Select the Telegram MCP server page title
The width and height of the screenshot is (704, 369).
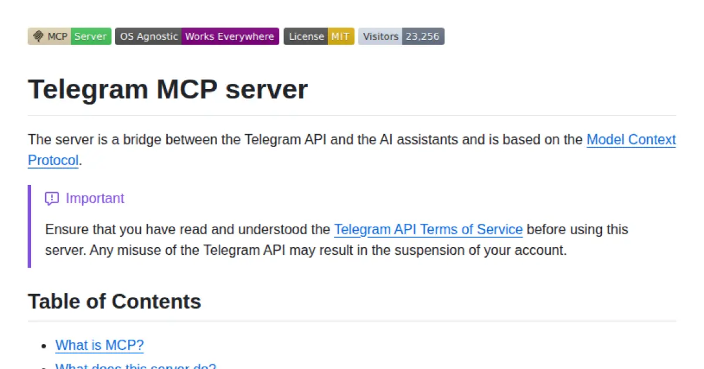click(x=168, y=89)
